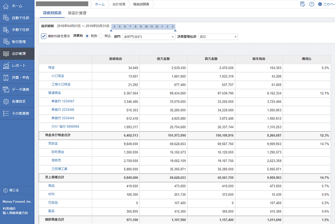Image resolution: width=335 pixels, height=224 pixels.
Task: Open the 東銀行 3334444 link
Action: click(x=63, y=118)
